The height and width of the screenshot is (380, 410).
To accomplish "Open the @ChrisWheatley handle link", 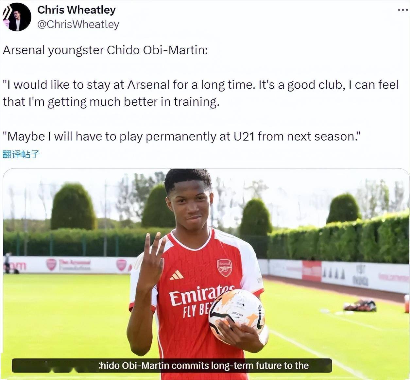I will pyautogui.click(x=78, y=25).
